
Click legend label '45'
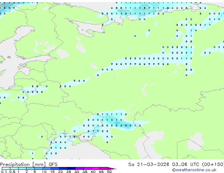point(101,172)
